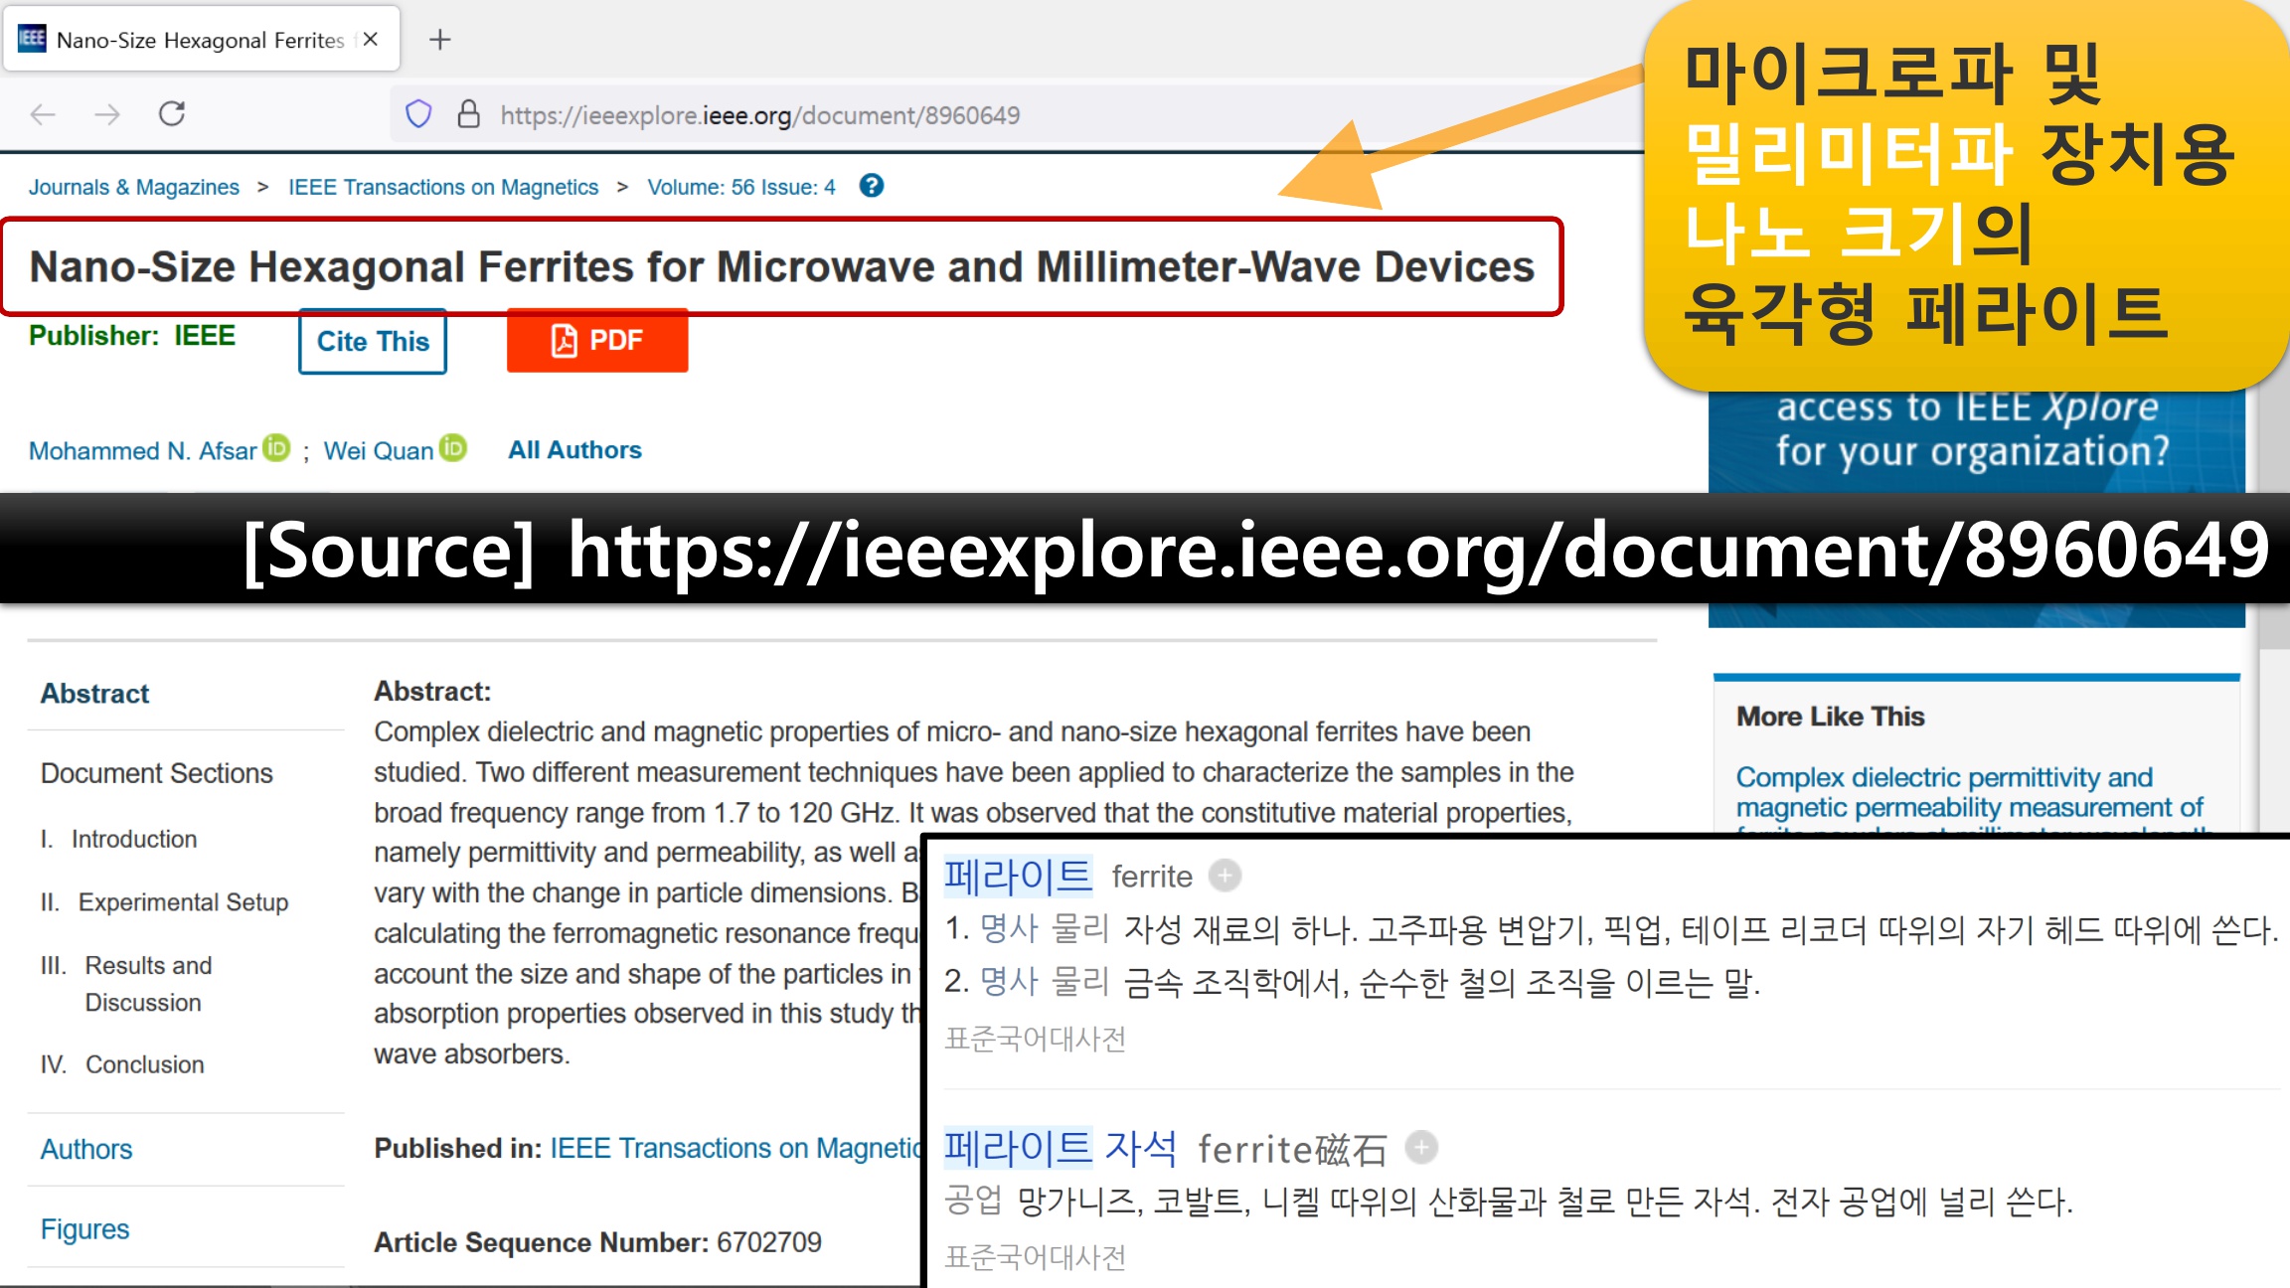This screenshot has width=2290, height=1288.
Task: Click plus icon next to 페라이트 ferrite entry
Action: coord(1225,876)
